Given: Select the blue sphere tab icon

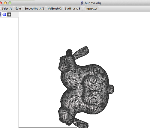Looking at the screenshot, I should pyautogui.click(x=4, y=14).
